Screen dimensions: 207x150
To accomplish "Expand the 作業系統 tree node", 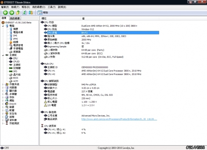I will (3, 84).
